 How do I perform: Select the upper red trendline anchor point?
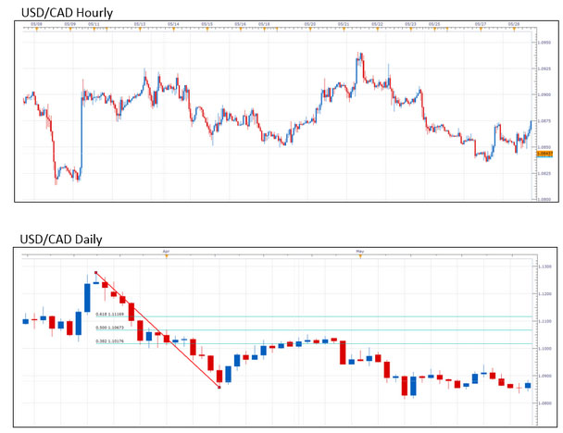[95, 272]
